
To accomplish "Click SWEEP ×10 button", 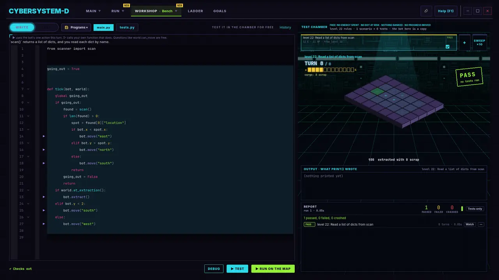I will click(480, 43).
